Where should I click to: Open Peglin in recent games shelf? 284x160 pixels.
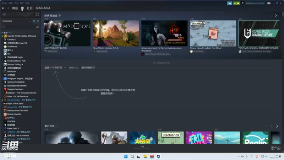coord(255,138)
